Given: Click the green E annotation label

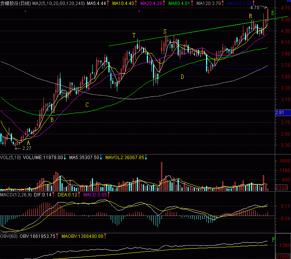Looking at the screenshot, I should (x=273, y=13).
